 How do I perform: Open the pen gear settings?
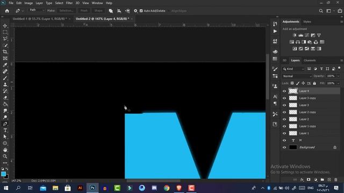click(x=135, y=11)
